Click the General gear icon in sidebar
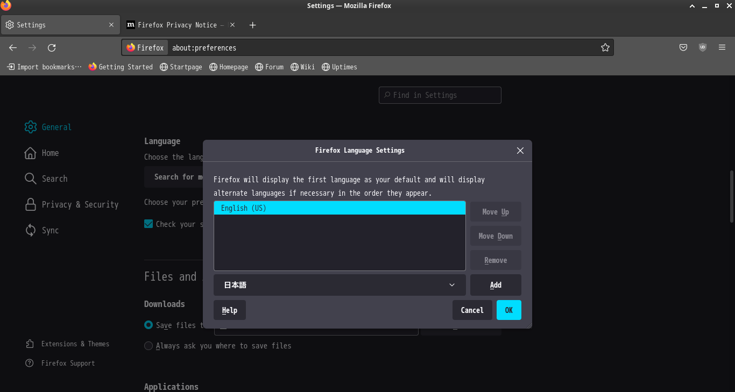Image resolution: width=735 pixels, height=392 pixels. [x=31, y=127]
